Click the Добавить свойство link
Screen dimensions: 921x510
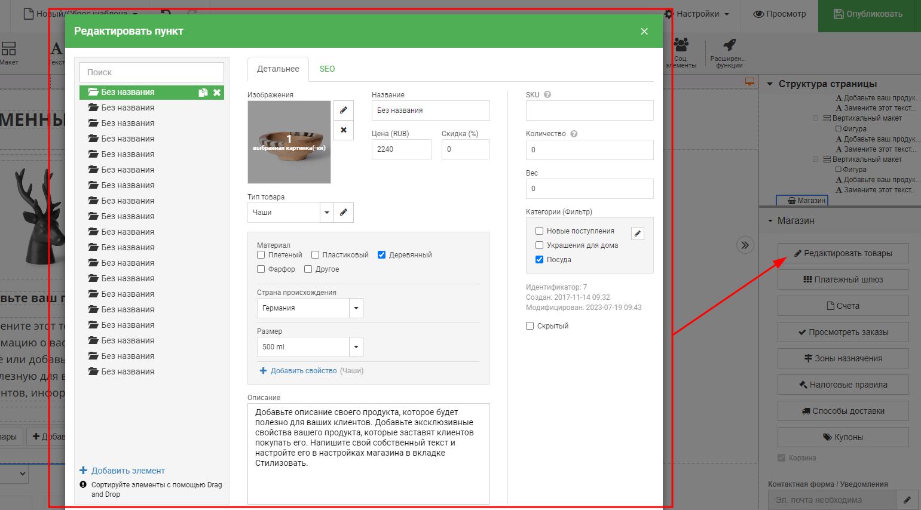303,371
